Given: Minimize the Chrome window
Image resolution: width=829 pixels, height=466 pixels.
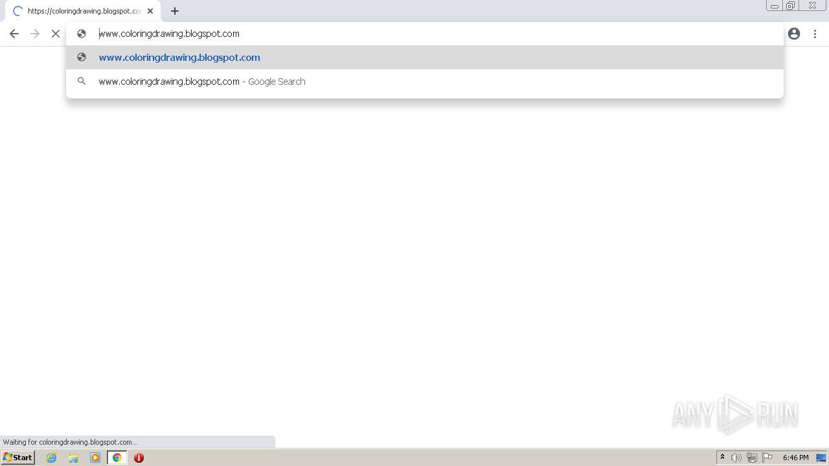Looking at the screenshot, I should 775,6.
